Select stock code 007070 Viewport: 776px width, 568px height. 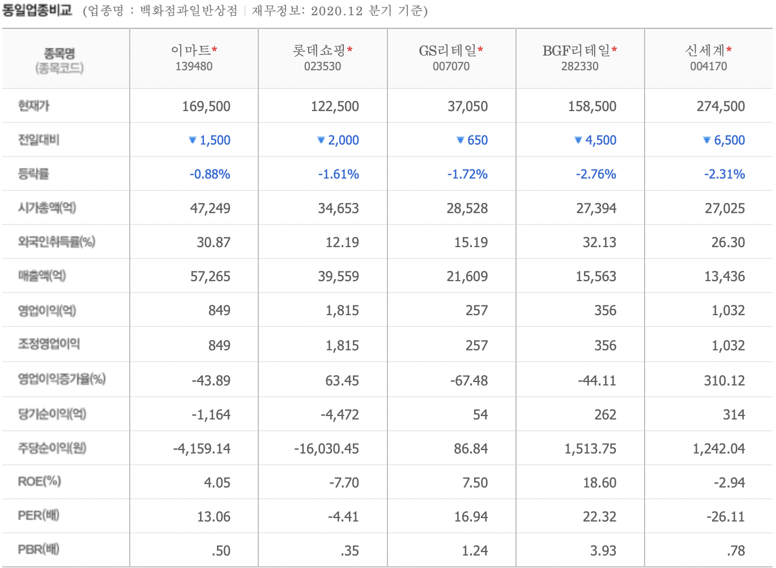coord(451,66)
